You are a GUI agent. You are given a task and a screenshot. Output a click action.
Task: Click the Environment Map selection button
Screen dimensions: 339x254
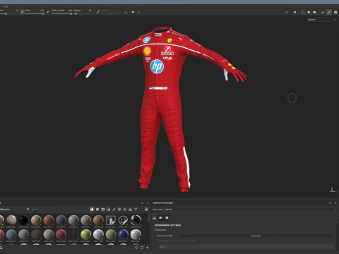(x=256, y=236)
